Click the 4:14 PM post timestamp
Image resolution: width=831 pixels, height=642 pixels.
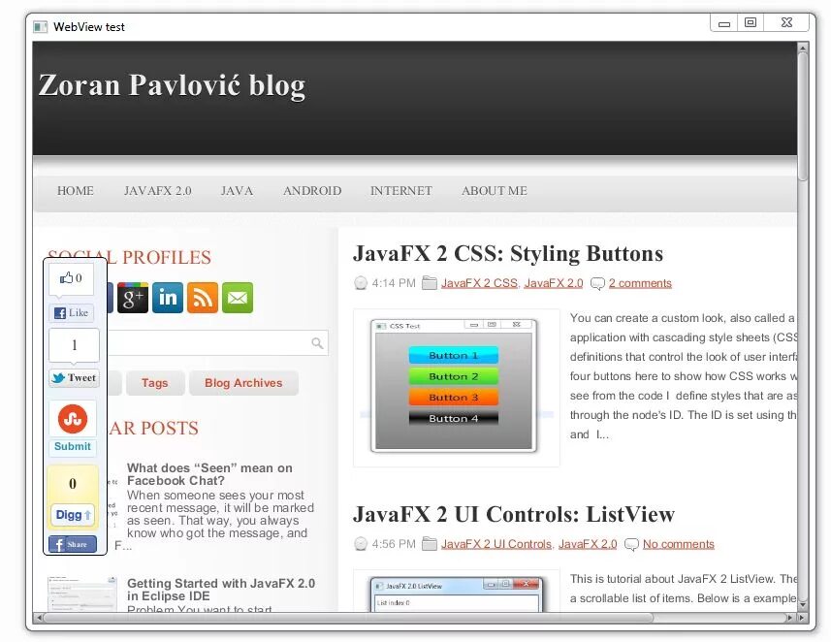coord(394,283)
